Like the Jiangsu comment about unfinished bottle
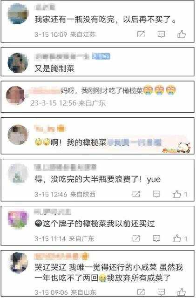 click(x=182, y=34)
